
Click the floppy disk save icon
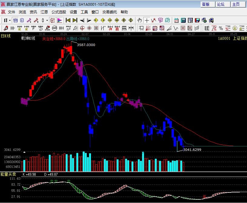(197, 20)
